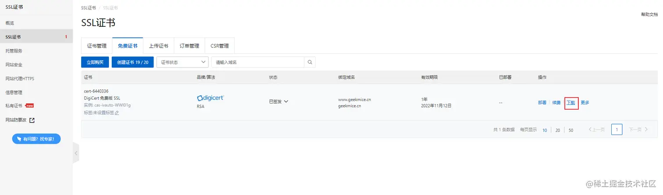Open 网站安全 in the sidebar
Viewport: 663px width, 195px height.
point(36,65)
